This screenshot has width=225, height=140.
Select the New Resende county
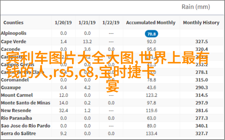16,110
